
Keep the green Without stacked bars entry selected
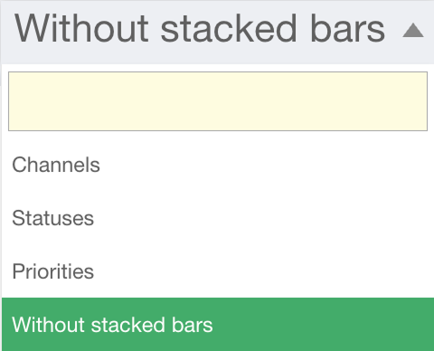[x=218, y=324]
